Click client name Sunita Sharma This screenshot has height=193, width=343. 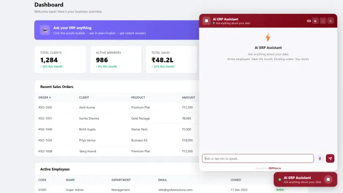point(89,118)
